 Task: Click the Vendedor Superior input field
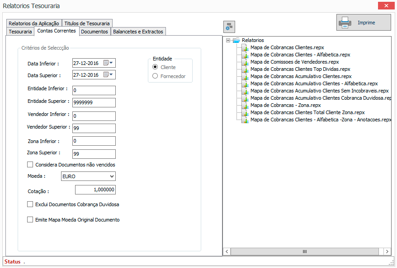coord(94,128)
